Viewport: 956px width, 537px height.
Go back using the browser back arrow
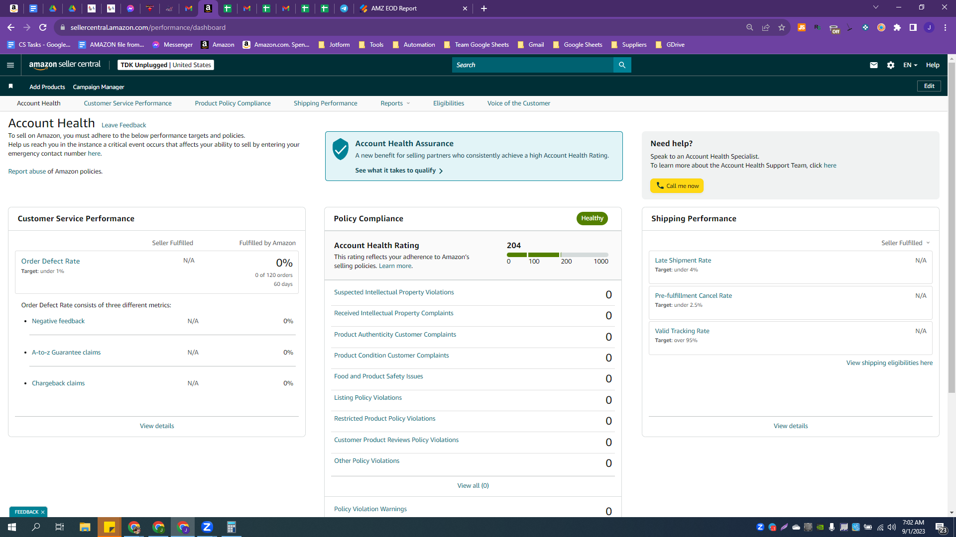[11, 27]
